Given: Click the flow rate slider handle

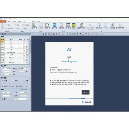Looking at the screenshot, I should point(6,83).
